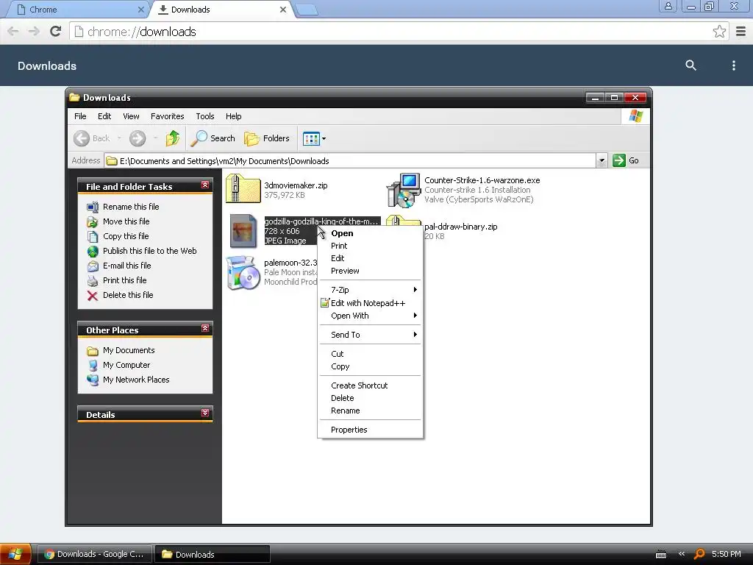Collapse File and Folder Tasks panel

tap(205, 185)
